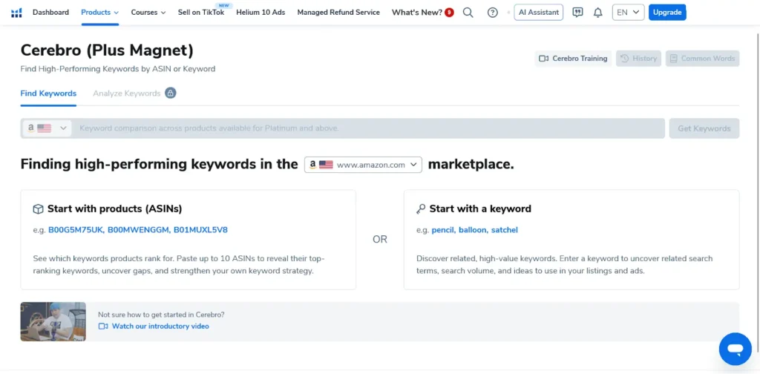
Task: Open the search magnifier icon
Action: [468, 13]
